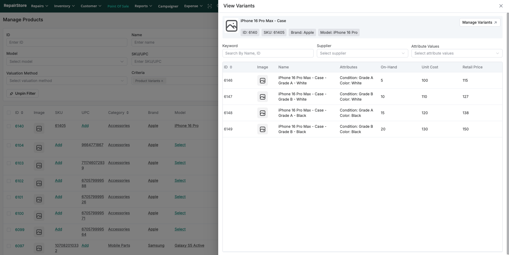Close the View Variants panel

tap(501, 6)
